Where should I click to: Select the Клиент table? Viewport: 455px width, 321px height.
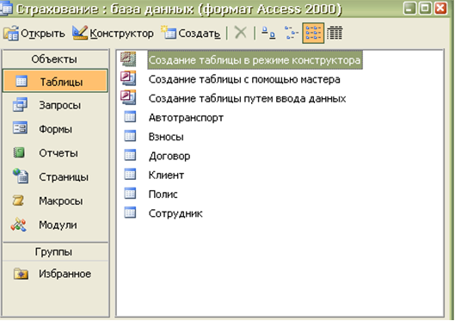166,175
